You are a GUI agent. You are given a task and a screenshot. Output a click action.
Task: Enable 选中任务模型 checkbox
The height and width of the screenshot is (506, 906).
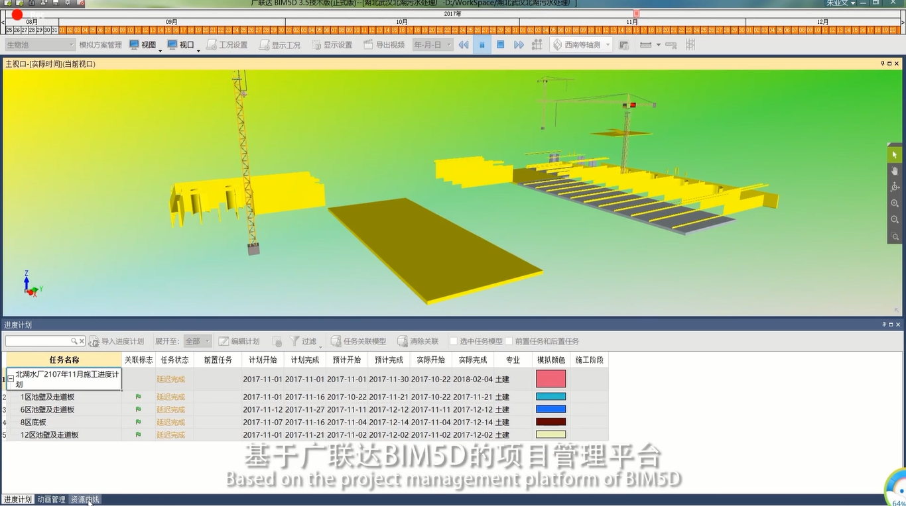[x=454, y=341]
